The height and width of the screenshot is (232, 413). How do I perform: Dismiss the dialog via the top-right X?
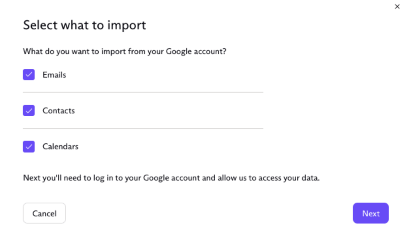click(397, 7)
